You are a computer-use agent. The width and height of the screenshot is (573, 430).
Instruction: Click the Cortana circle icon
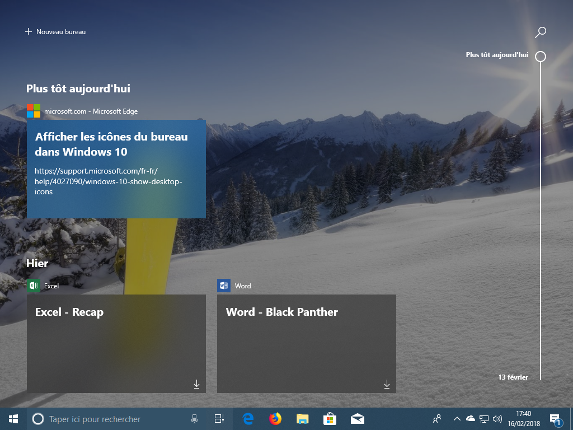point(38,419)
